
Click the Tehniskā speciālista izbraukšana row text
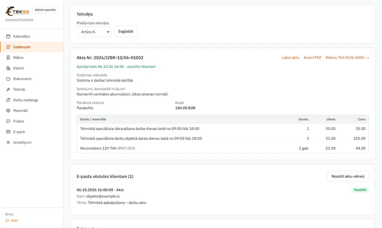tap(140, 129)
